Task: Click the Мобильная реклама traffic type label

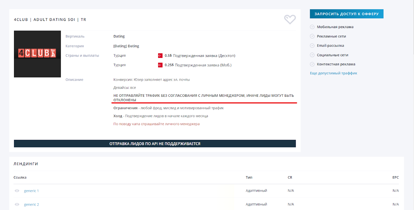Action: click(335, 27)
